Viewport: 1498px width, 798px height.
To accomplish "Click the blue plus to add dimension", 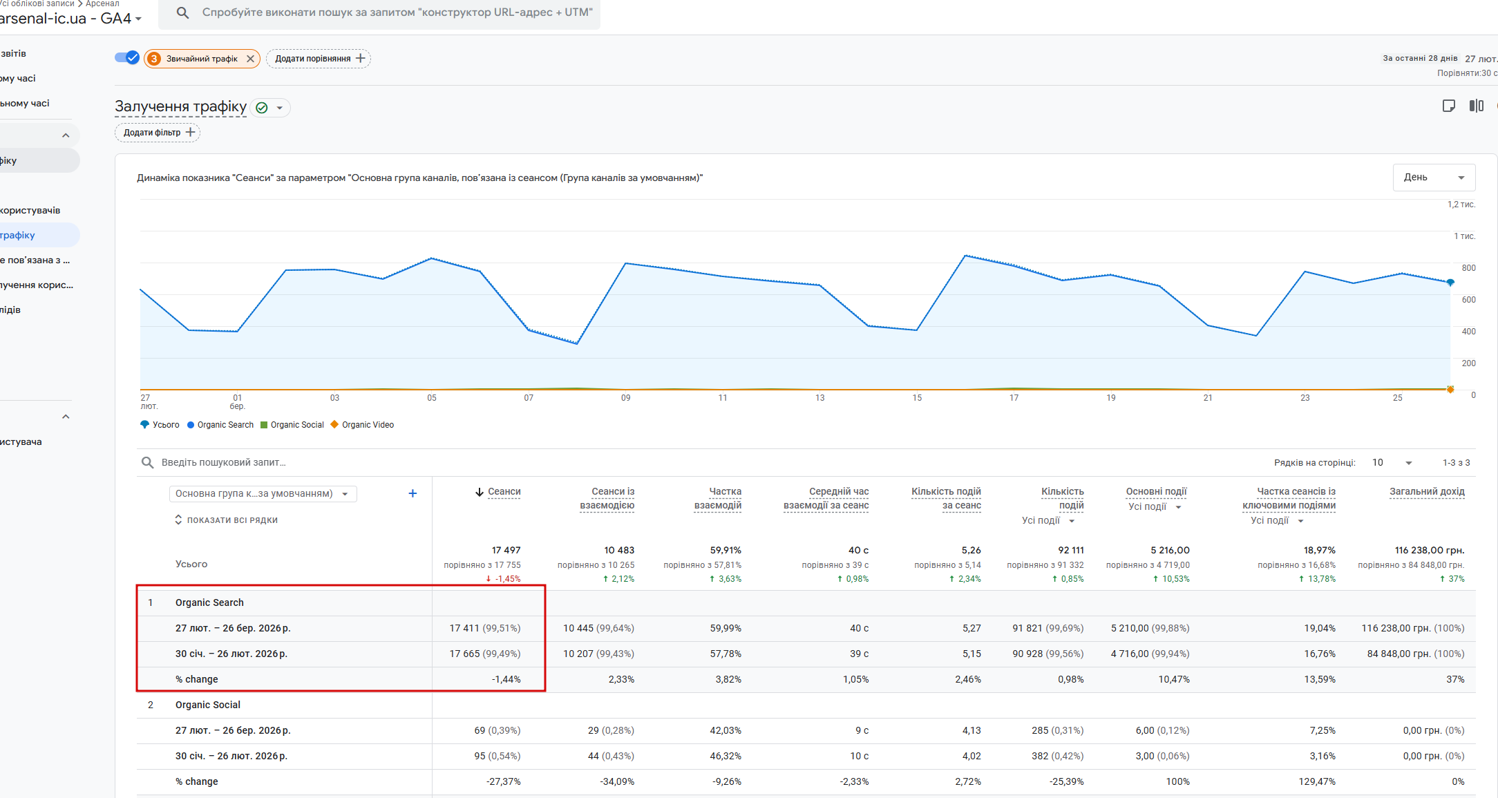I will (413, 493).
